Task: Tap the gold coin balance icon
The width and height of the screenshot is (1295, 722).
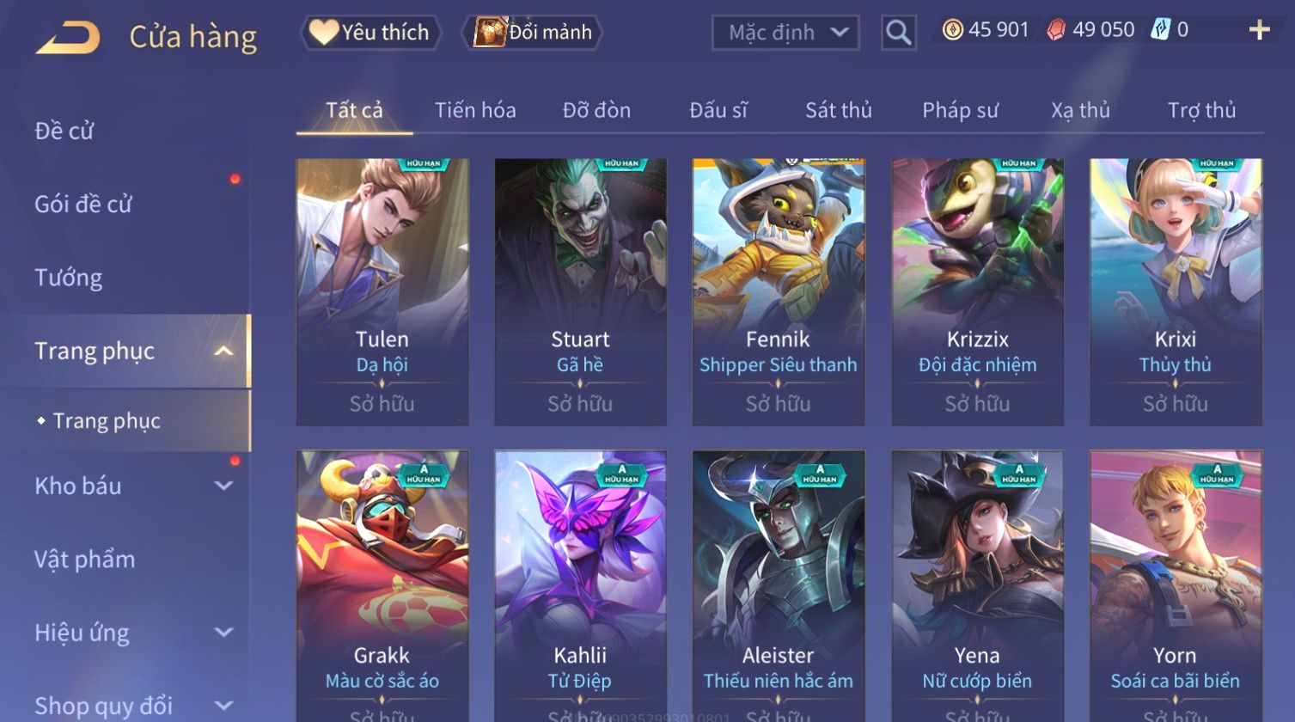Action: pyautogui.click(x=952, y=30)
